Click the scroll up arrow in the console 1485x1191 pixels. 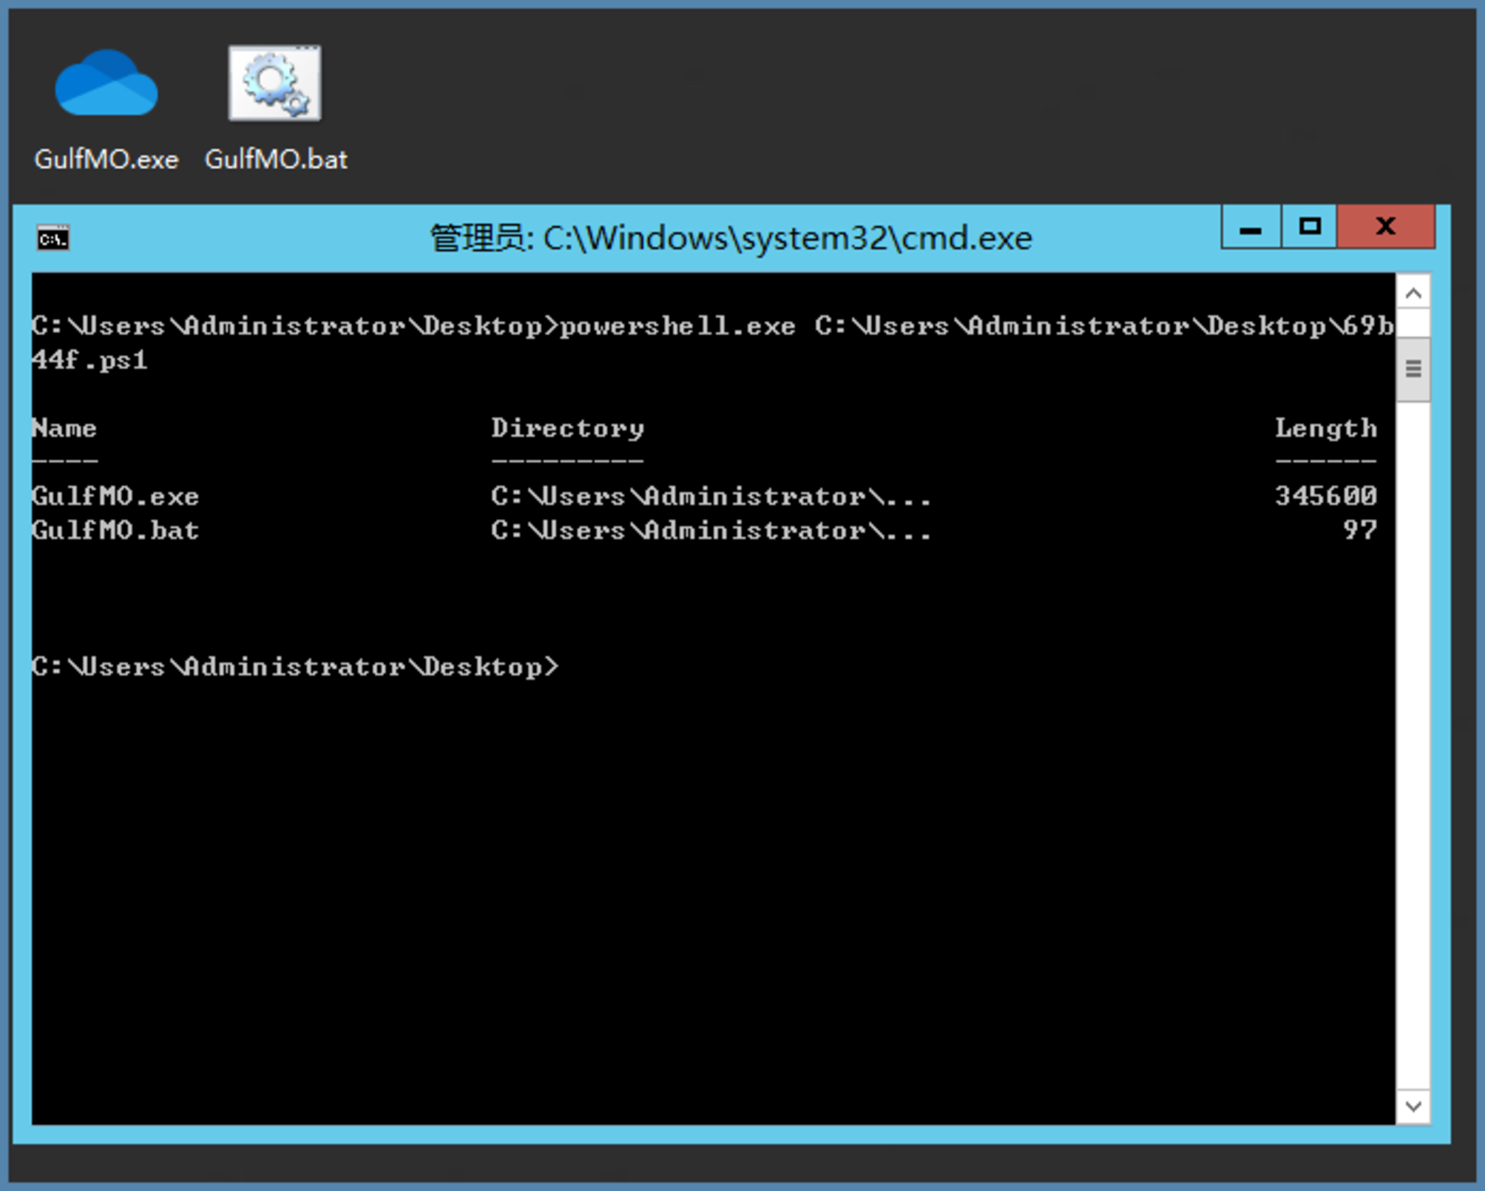pos(1413,293)
